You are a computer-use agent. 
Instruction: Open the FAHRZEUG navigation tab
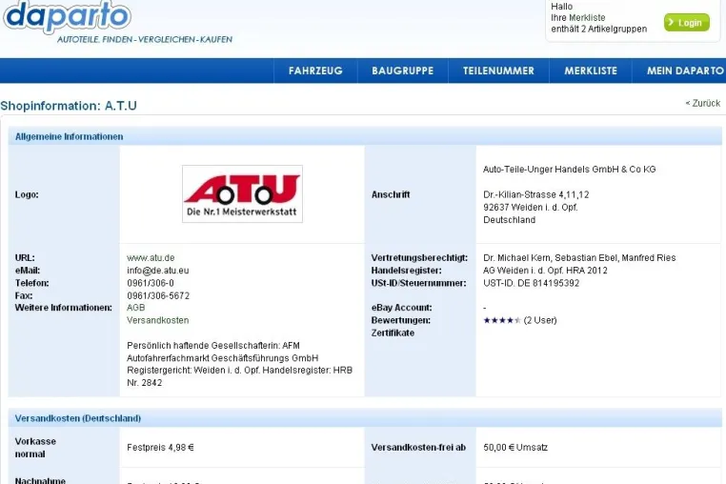(x=315, y=71)
